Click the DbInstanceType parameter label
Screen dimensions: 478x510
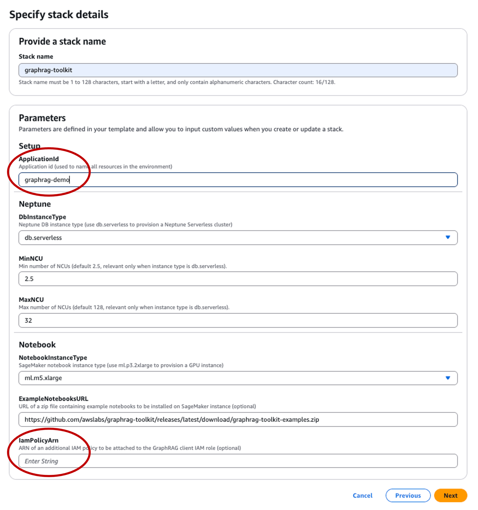(42, 217)
